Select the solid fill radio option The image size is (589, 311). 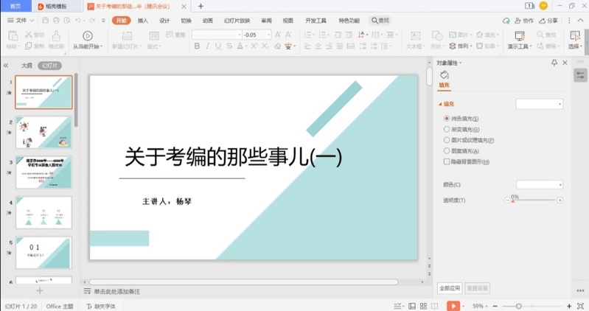[447, 119]
